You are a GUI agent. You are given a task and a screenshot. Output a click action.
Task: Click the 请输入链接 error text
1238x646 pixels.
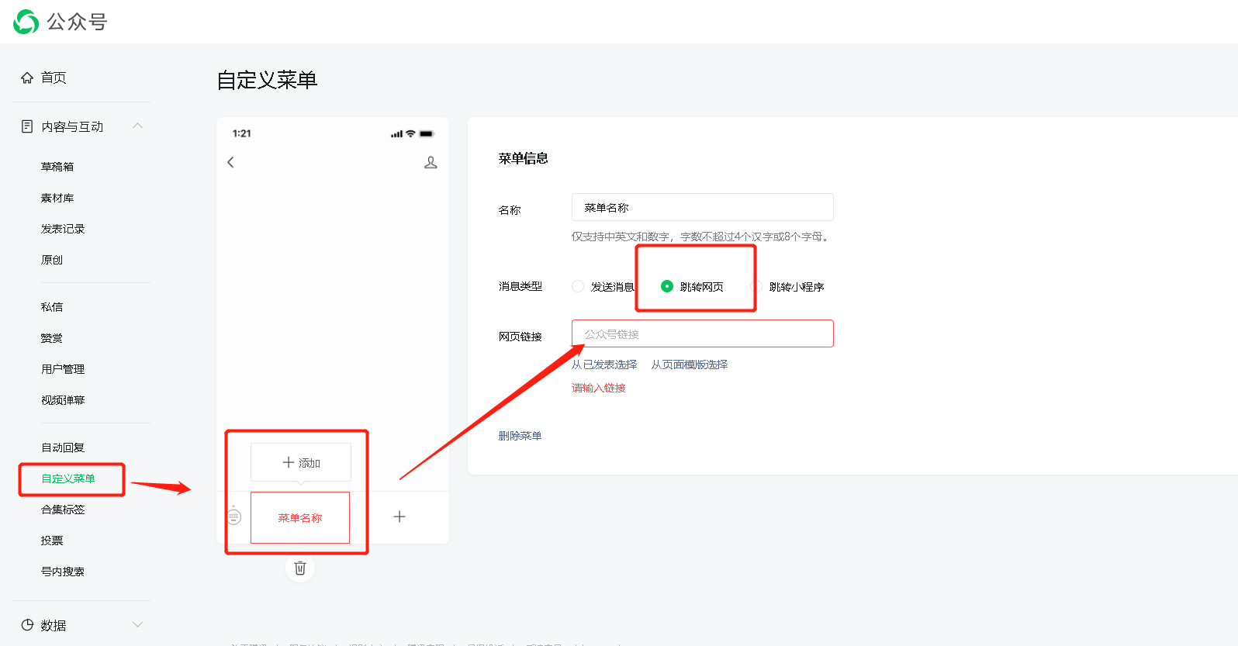[599, 388]
